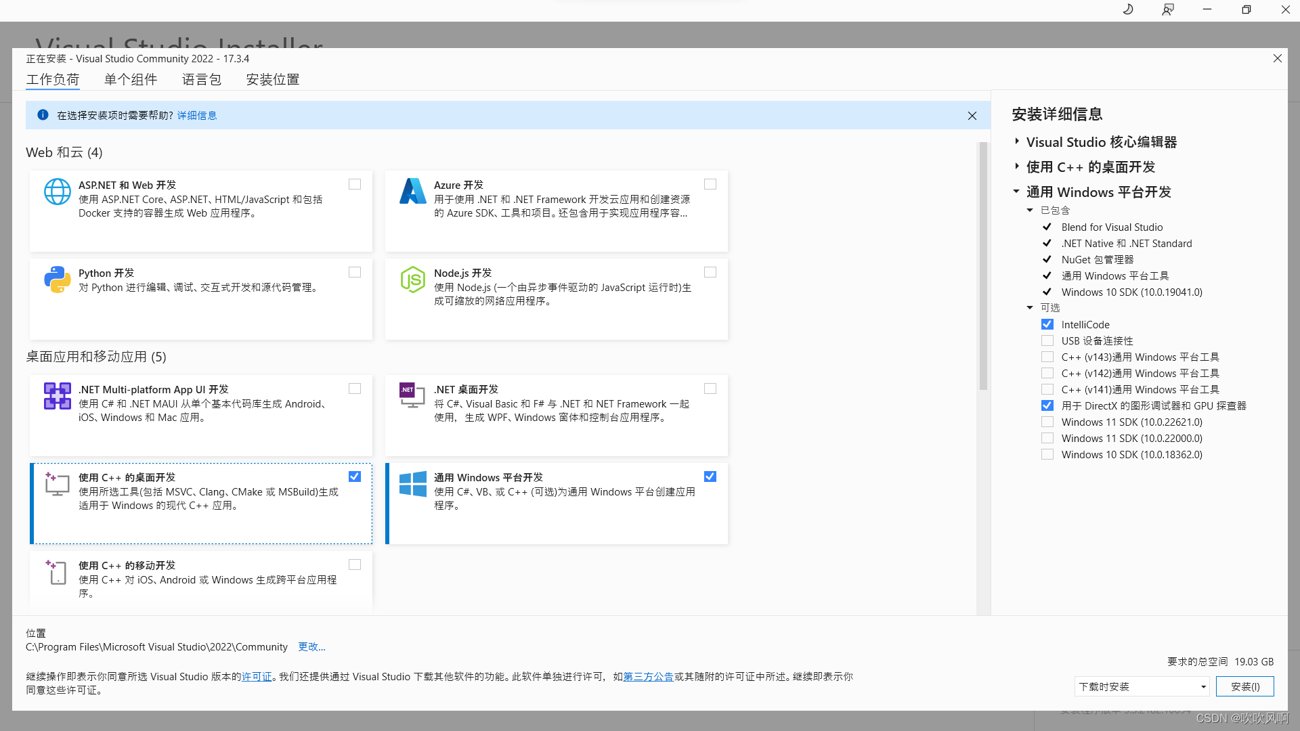Click 更改... to change install location
Viewport: 1300px width, 731px height.
click(x=312, y=647)
